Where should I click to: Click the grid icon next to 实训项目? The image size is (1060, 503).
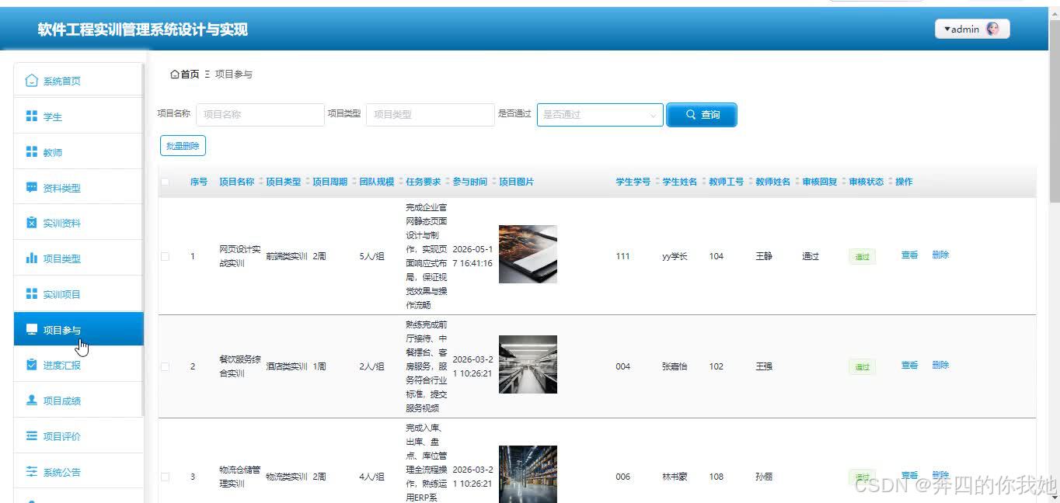(x=32, y=294)
